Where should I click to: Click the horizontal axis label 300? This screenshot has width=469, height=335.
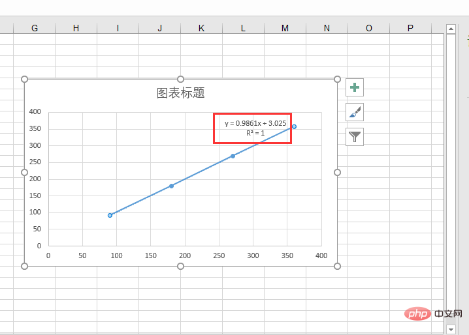[x=253, y=255]
